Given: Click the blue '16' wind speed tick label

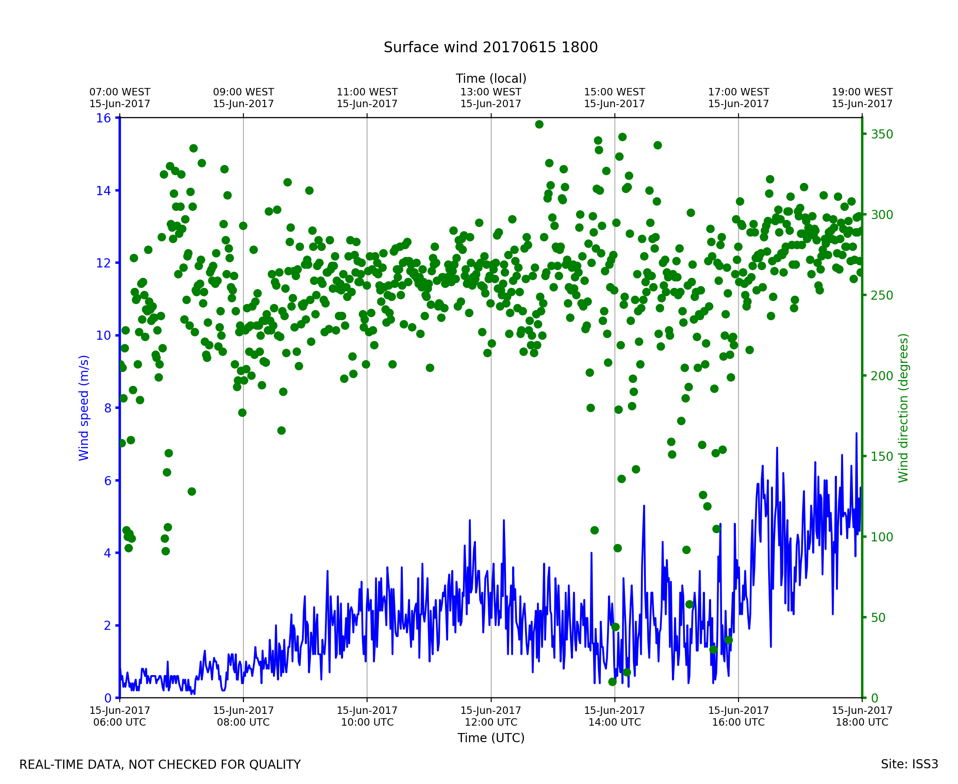Looking at the screenshot, I should [103, 118].
